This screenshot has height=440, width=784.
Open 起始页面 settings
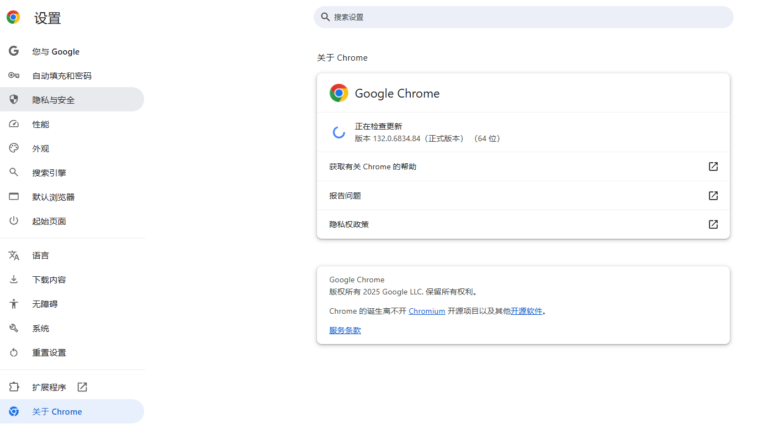point(72,221)
